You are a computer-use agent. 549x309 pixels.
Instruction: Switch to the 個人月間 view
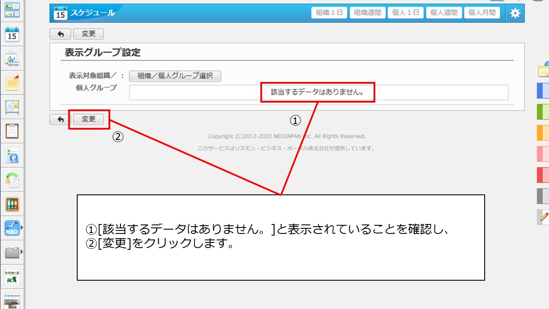pos(482,13)
